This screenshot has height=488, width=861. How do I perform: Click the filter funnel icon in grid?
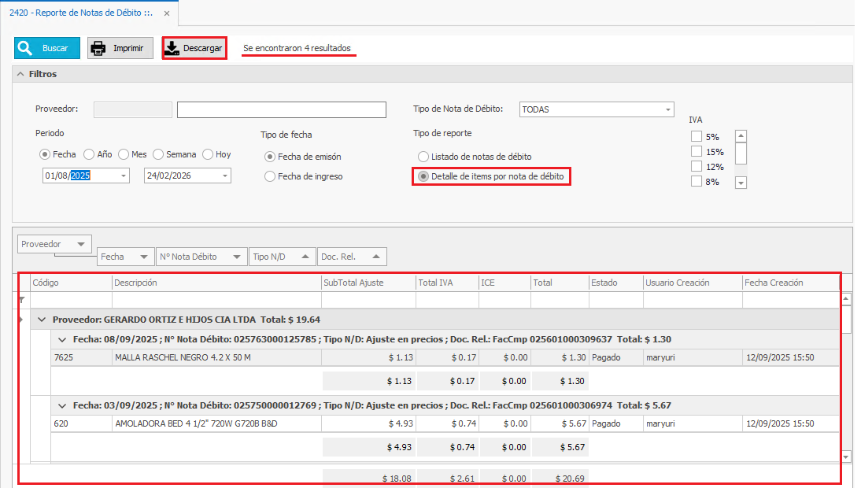[x=22, y=300]
